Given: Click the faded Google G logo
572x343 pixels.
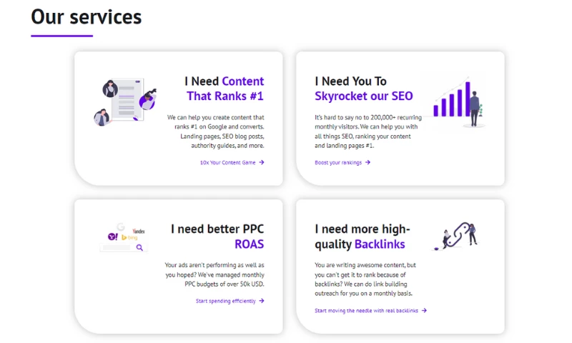Looking at the screenshot, I should (x=122, y=227).
